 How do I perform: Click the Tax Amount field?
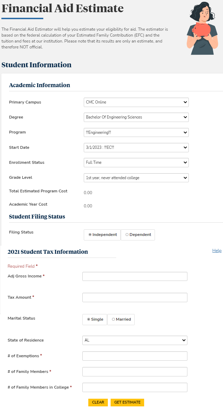[134, 297]
